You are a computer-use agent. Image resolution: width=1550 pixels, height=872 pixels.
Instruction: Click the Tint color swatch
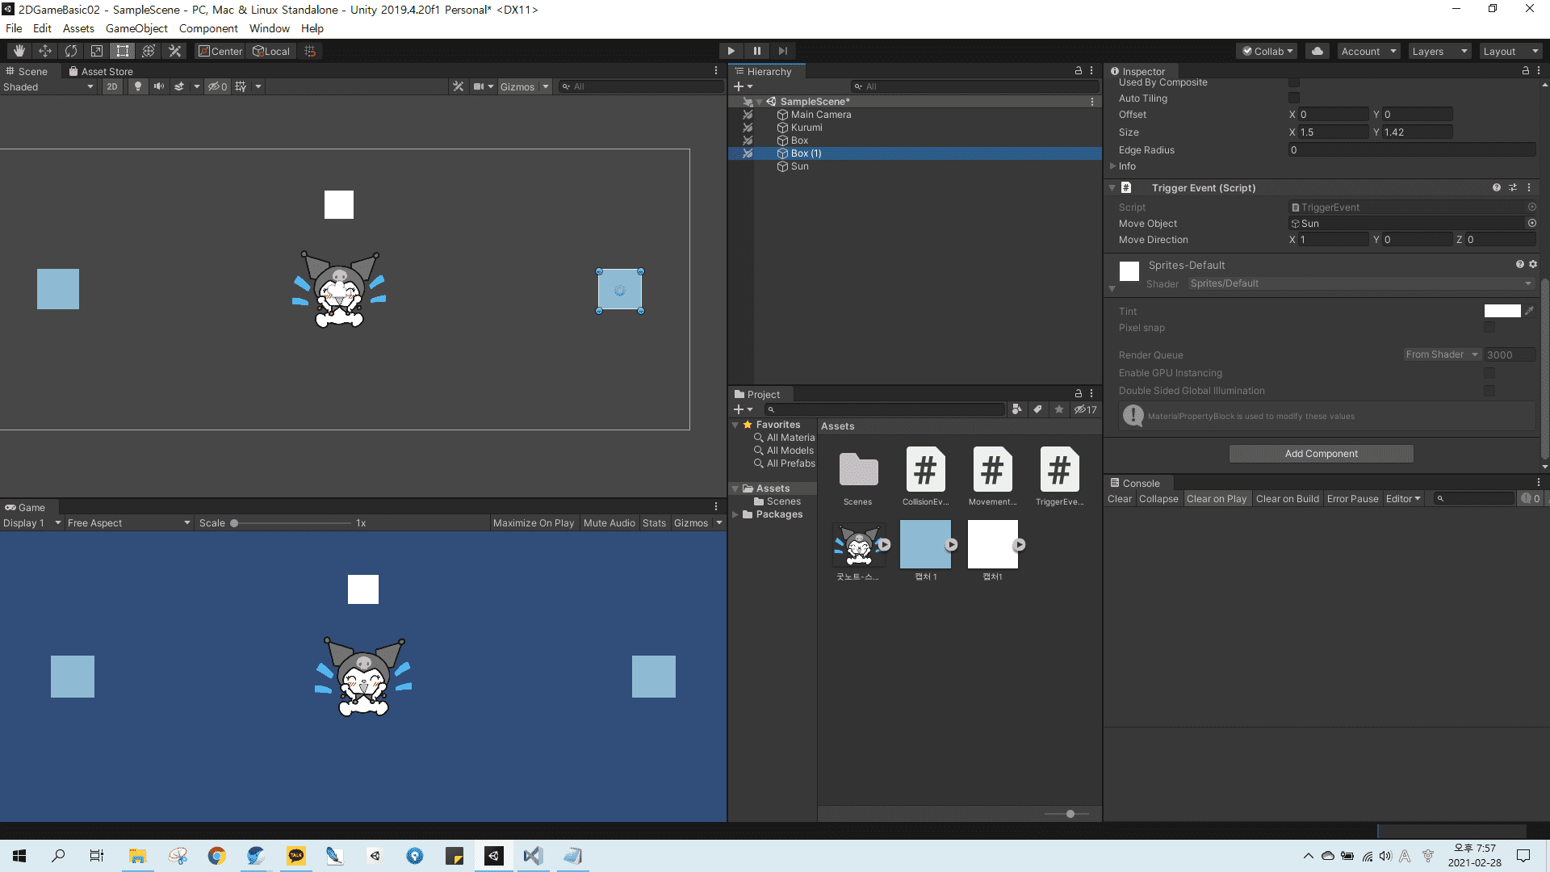(1502, 311)
